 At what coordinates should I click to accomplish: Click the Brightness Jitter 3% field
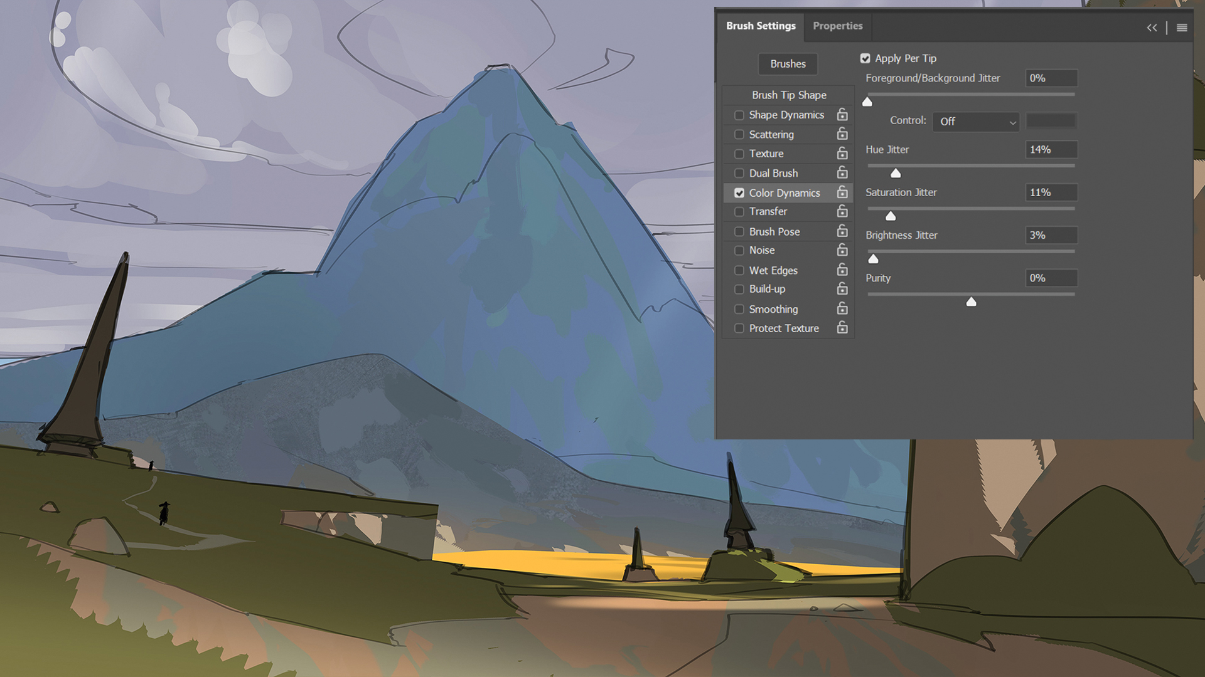pyautogui.click(x=1051, y=235)
